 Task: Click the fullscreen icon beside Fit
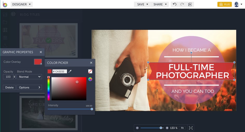click(x=191, y=128)
